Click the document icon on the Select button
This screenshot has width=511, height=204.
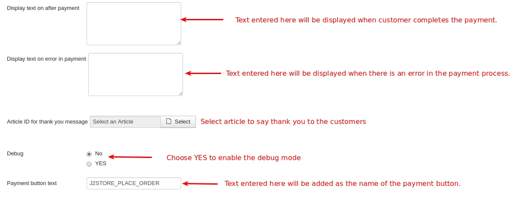168,121
